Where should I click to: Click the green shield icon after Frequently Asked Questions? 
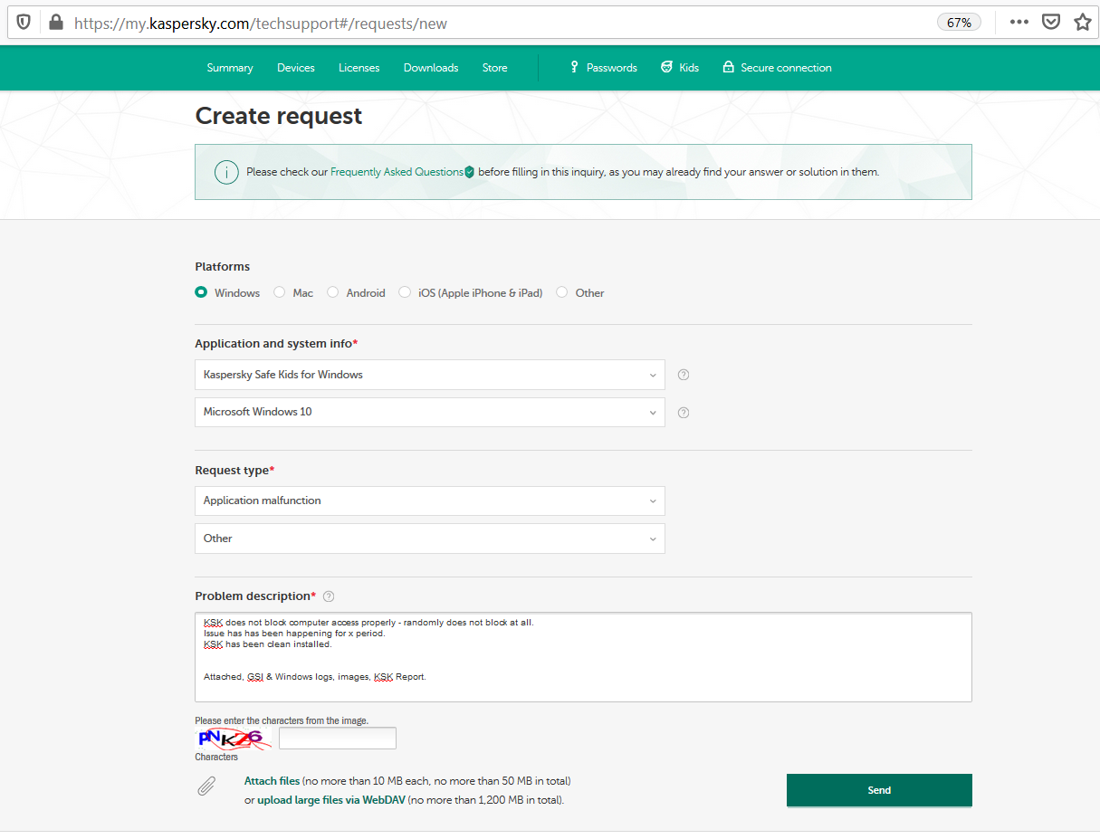click(x=469, y=172)
